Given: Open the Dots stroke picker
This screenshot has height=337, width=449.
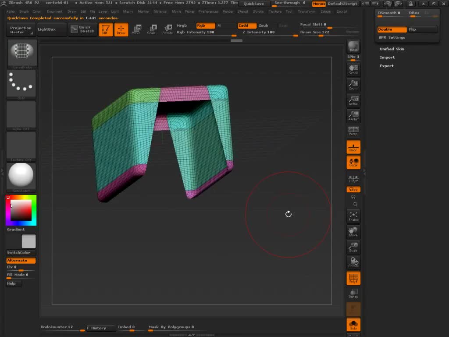Looking at the screenshot, I should (x=21, y=85).
